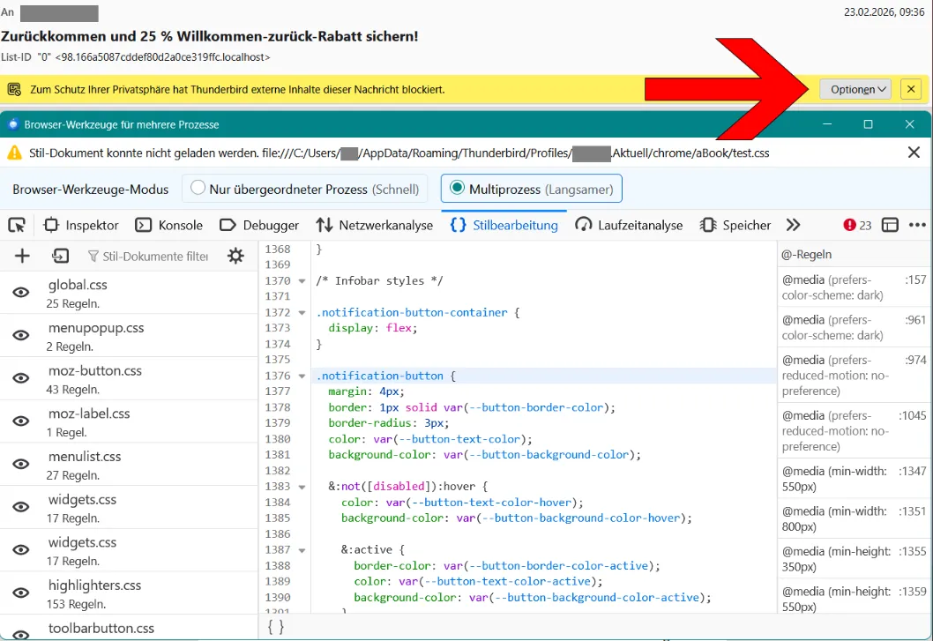Image resolution: width=933 pixels, height=641 pixels.
Task: Select the Multiprozess radio option
Action: point(457,189)
